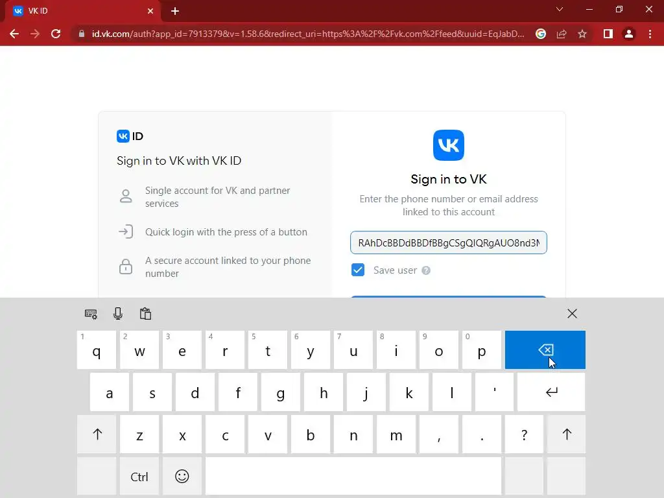
Task: Tap the o key
Action: click(439, 350)
